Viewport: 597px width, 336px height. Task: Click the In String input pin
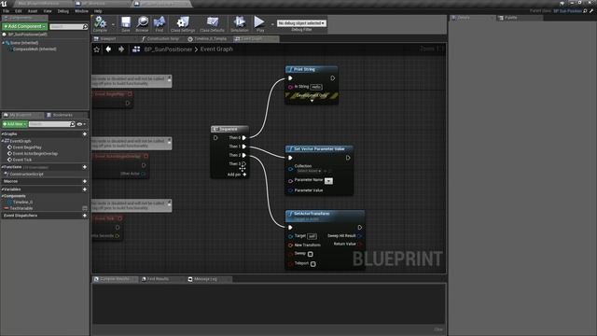click(290, 87)
